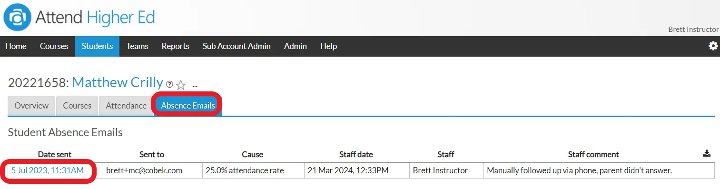Go to Home in the navigation bar
The image size is (720, 189).
[16, 46]
